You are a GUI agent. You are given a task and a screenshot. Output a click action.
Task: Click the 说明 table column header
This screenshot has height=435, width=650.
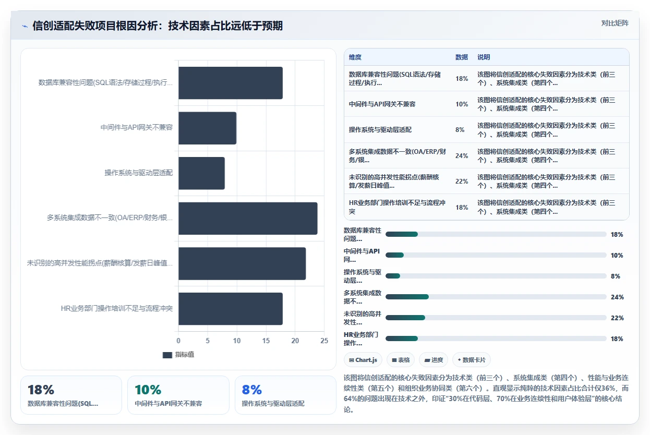pos(484,57)
